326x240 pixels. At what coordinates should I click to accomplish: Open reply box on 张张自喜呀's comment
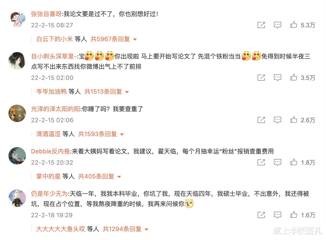pos(277,25)
